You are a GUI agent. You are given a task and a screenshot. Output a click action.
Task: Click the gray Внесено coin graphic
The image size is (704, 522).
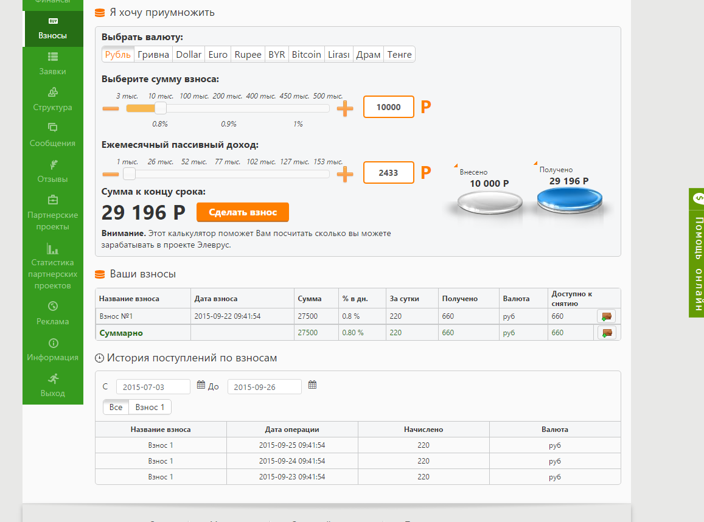click(x=490, y=203)
